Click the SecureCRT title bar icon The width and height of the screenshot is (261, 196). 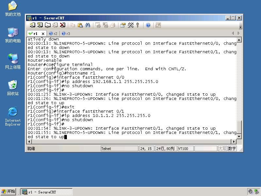pyautogui.click(x=29, y=18)
